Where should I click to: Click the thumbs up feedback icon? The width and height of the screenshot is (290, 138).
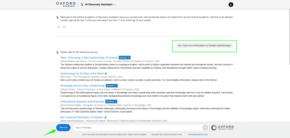point(59,27)
